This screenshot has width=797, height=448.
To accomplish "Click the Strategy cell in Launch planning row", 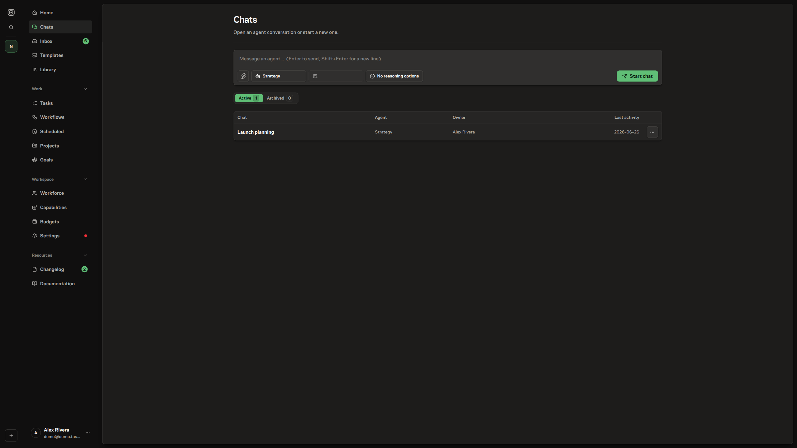I will [x=384, y=132].
